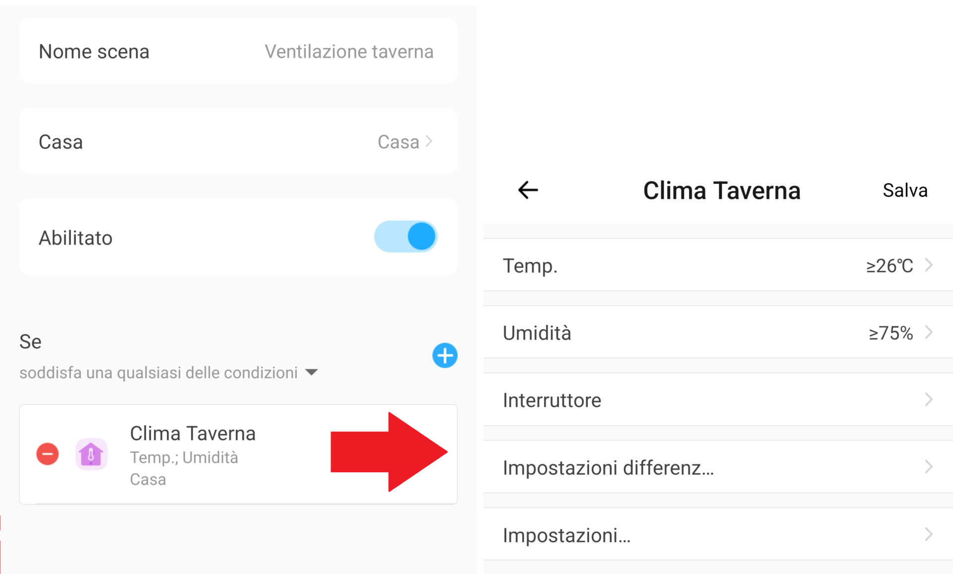Expand the condition match type dropdown arrow
Viewport: 953px width, 574px height.
(312, 372)
